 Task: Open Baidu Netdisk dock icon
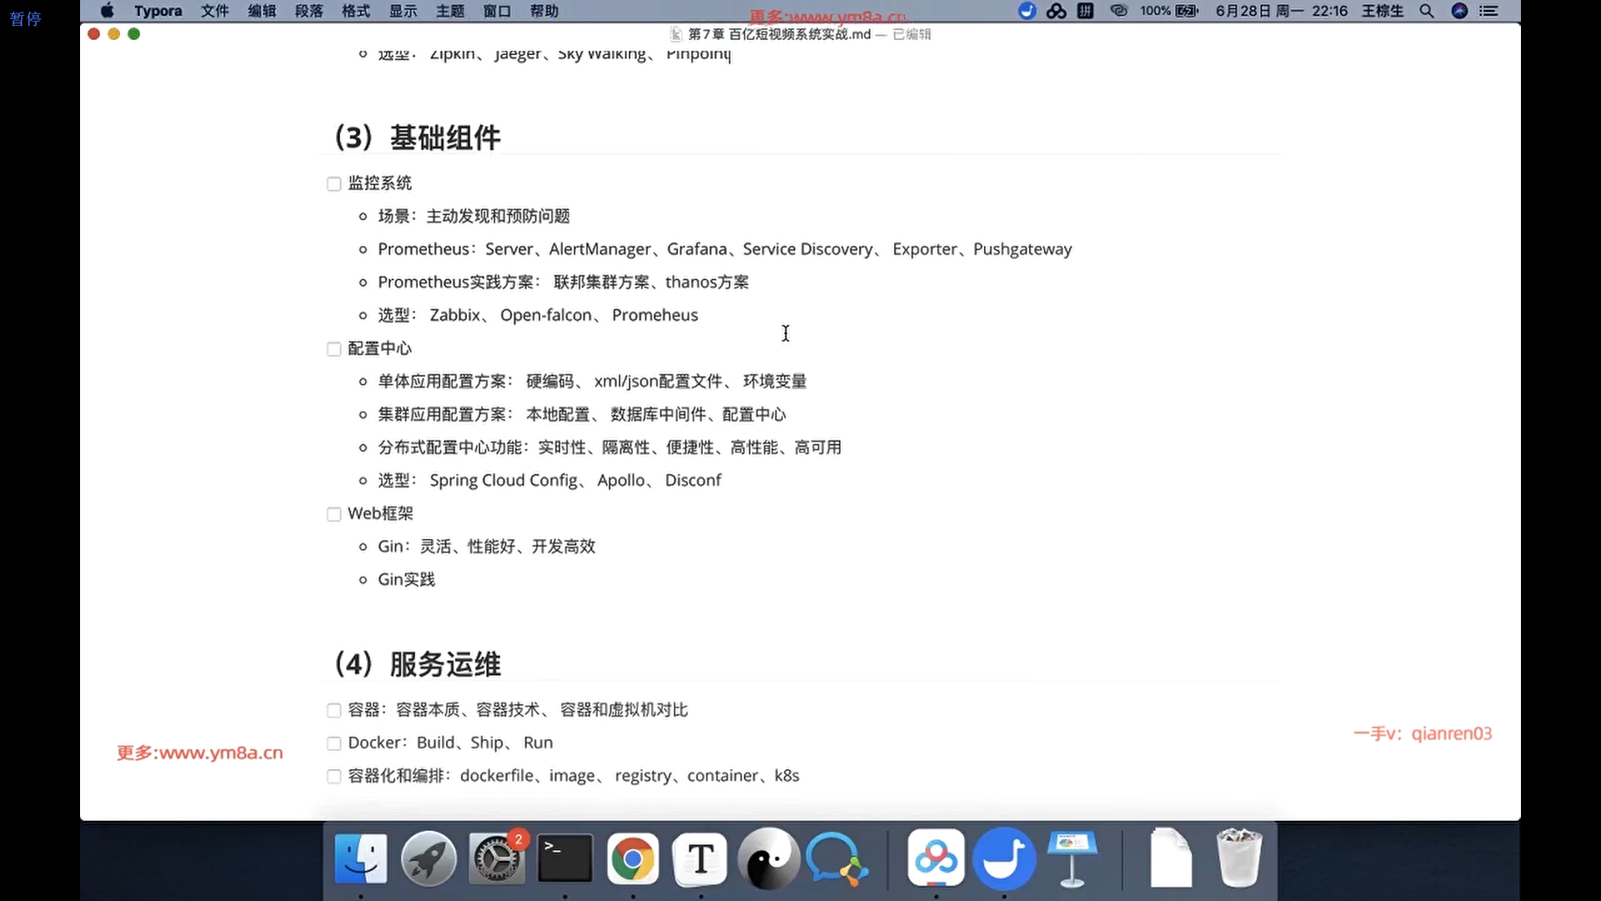936,858
